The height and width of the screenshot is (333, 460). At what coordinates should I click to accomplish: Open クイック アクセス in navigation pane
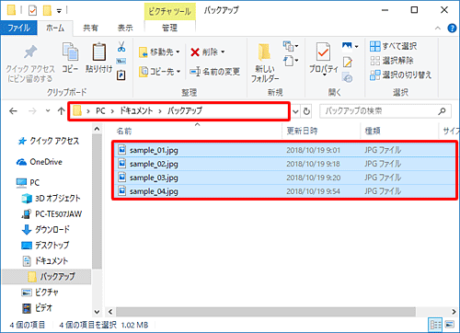pyautogui.click(x=49, y=141)
